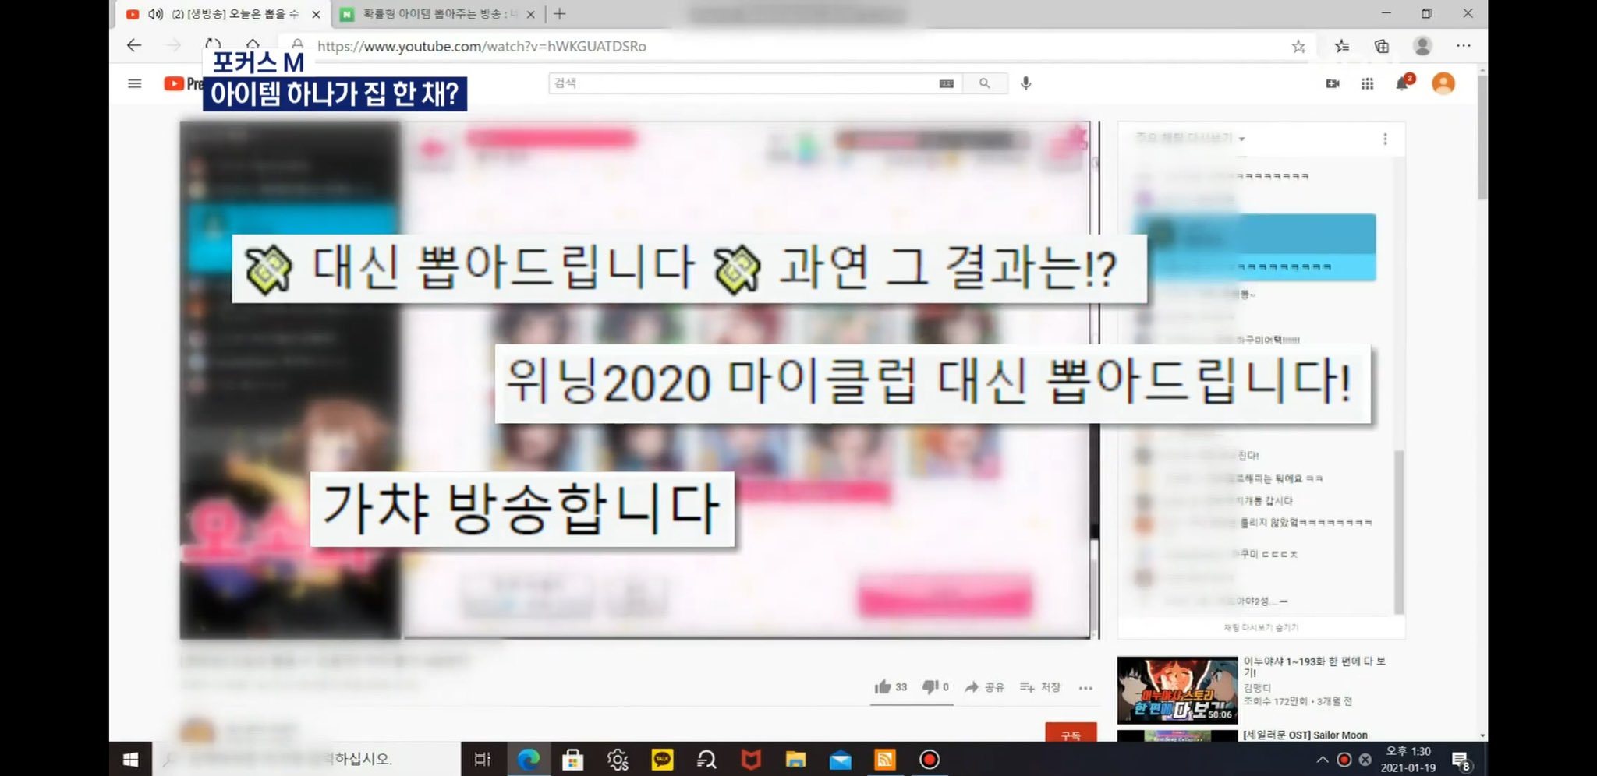Open KakaoTalk from the taskbar
1597x776 pixels.
tap(662, 759)
